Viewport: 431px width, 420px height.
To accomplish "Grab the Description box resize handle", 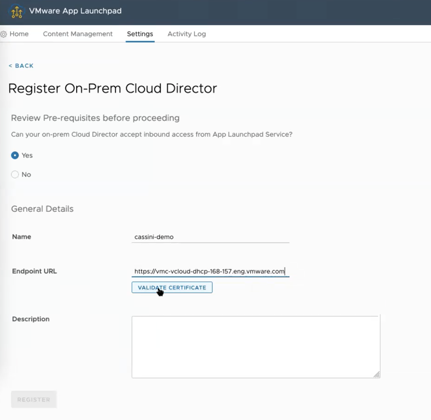I will pos(377,375).
